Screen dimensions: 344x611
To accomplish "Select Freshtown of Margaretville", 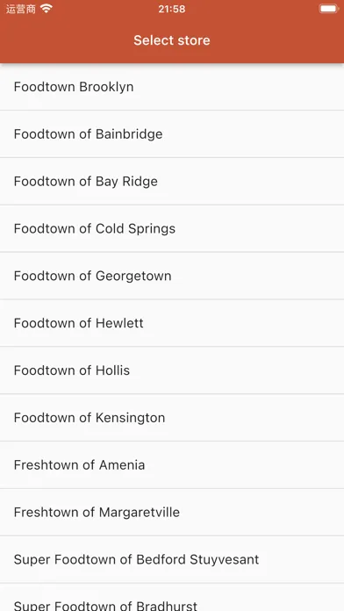I will click(172, 512).
